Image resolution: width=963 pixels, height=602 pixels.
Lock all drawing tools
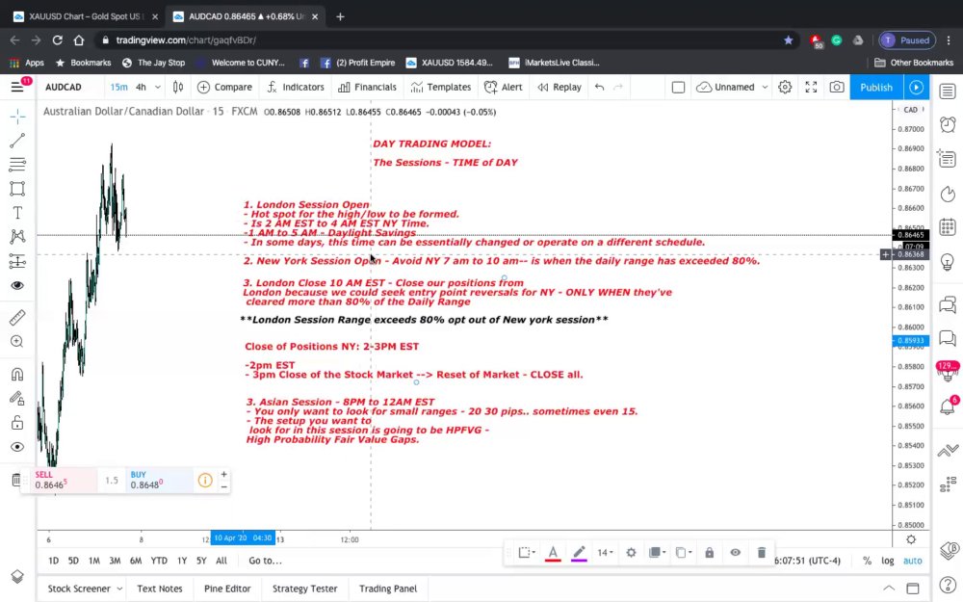coord(17,423)
